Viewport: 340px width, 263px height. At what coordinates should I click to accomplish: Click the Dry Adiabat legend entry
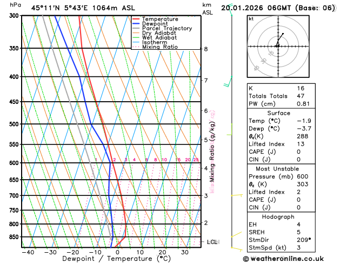click(x=154, y=33)
